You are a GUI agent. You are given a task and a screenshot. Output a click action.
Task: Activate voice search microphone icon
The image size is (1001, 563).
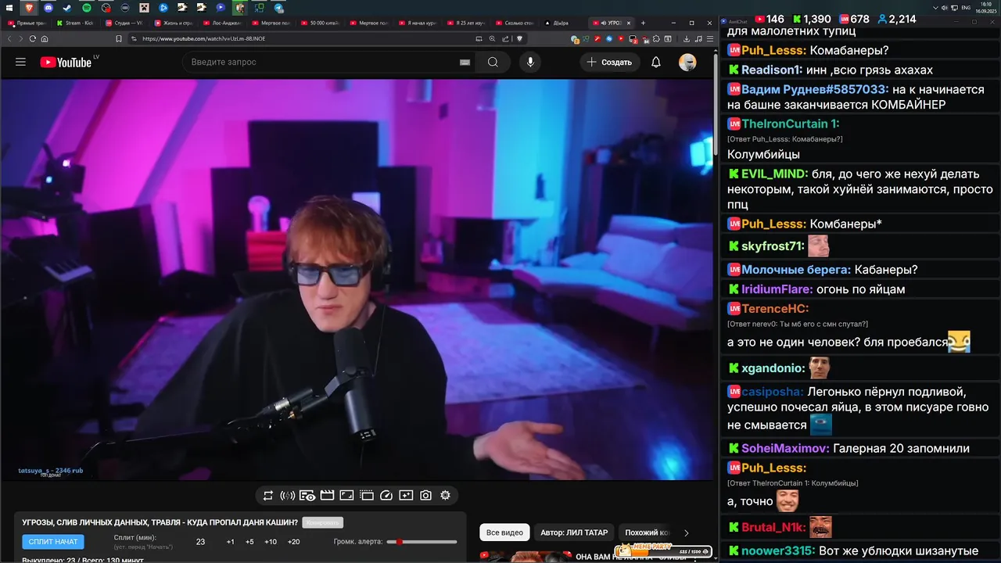coord(530,62)
